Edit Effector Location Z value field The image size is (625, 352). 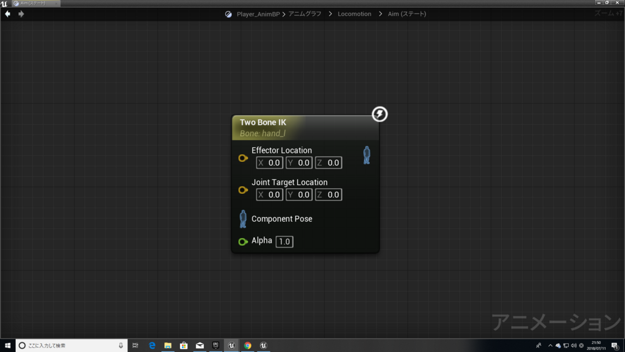[328, 163]
